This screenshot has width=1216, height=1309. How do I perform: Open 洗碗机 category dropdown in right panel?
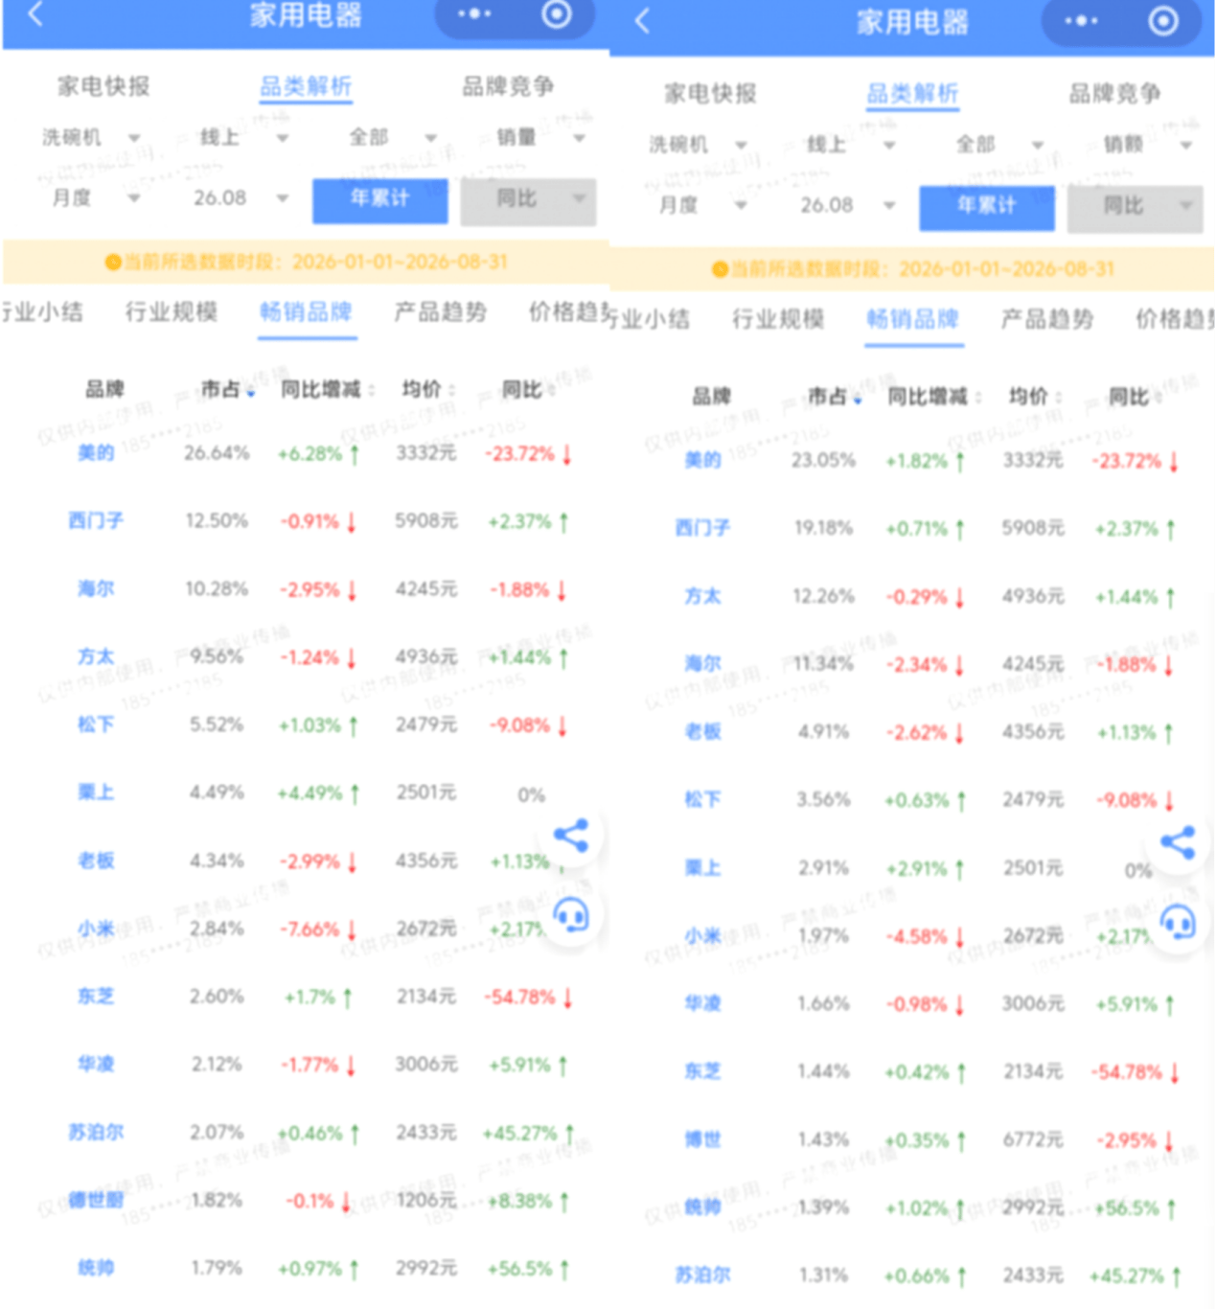coord(697,145)
